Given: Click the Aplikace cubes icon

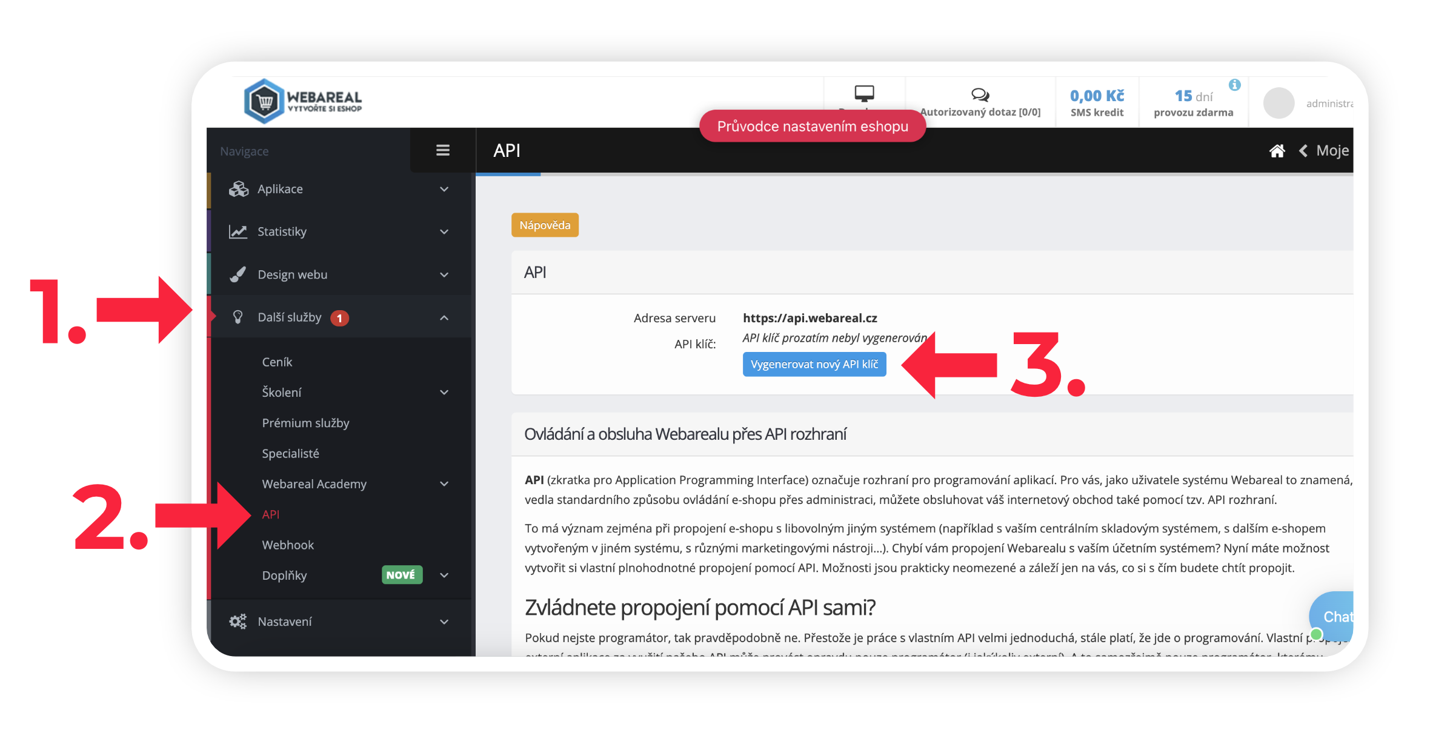Looking at the screenshot, I should click(x=239, y=189).
